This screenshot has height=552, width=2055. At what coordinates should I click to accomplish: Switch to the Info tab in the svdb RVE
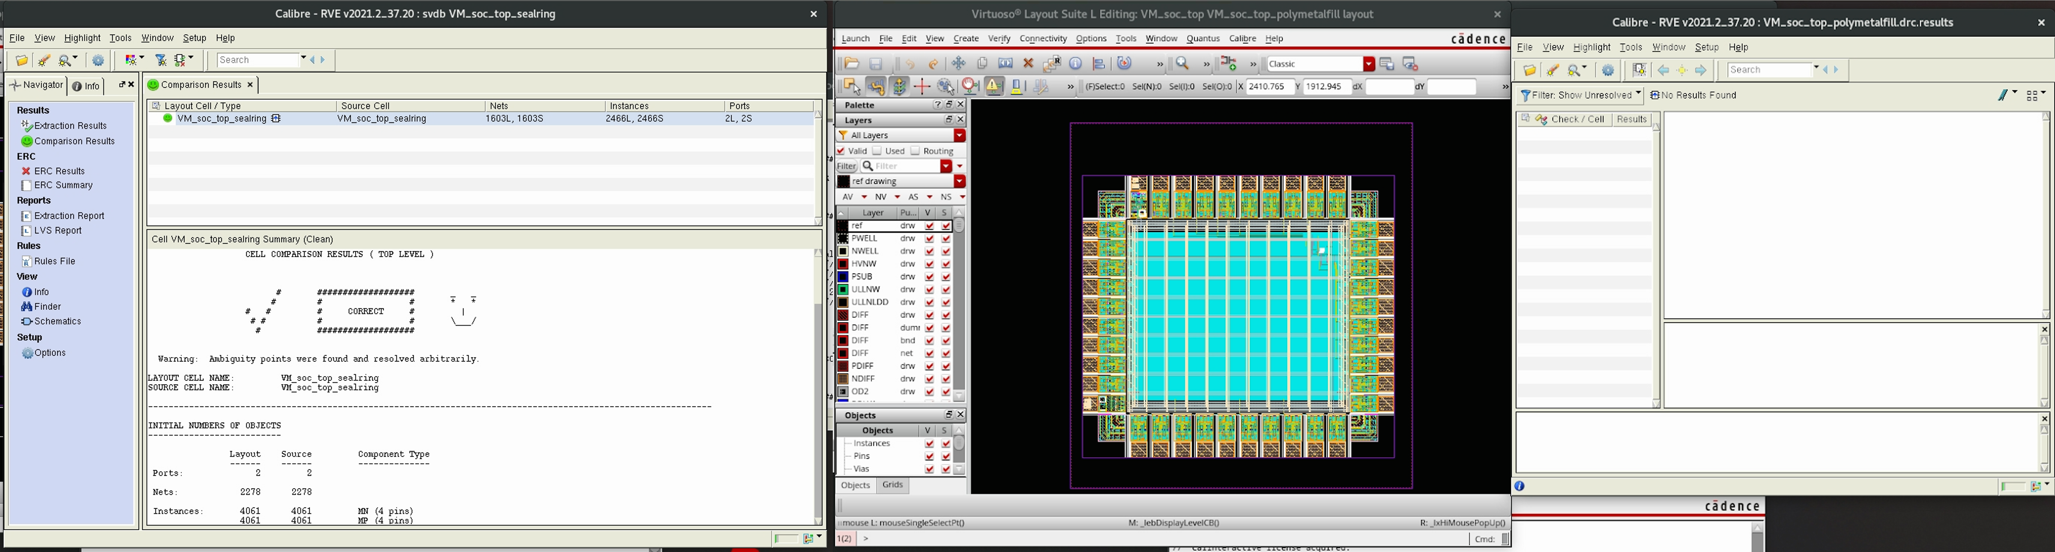[86, 86]
